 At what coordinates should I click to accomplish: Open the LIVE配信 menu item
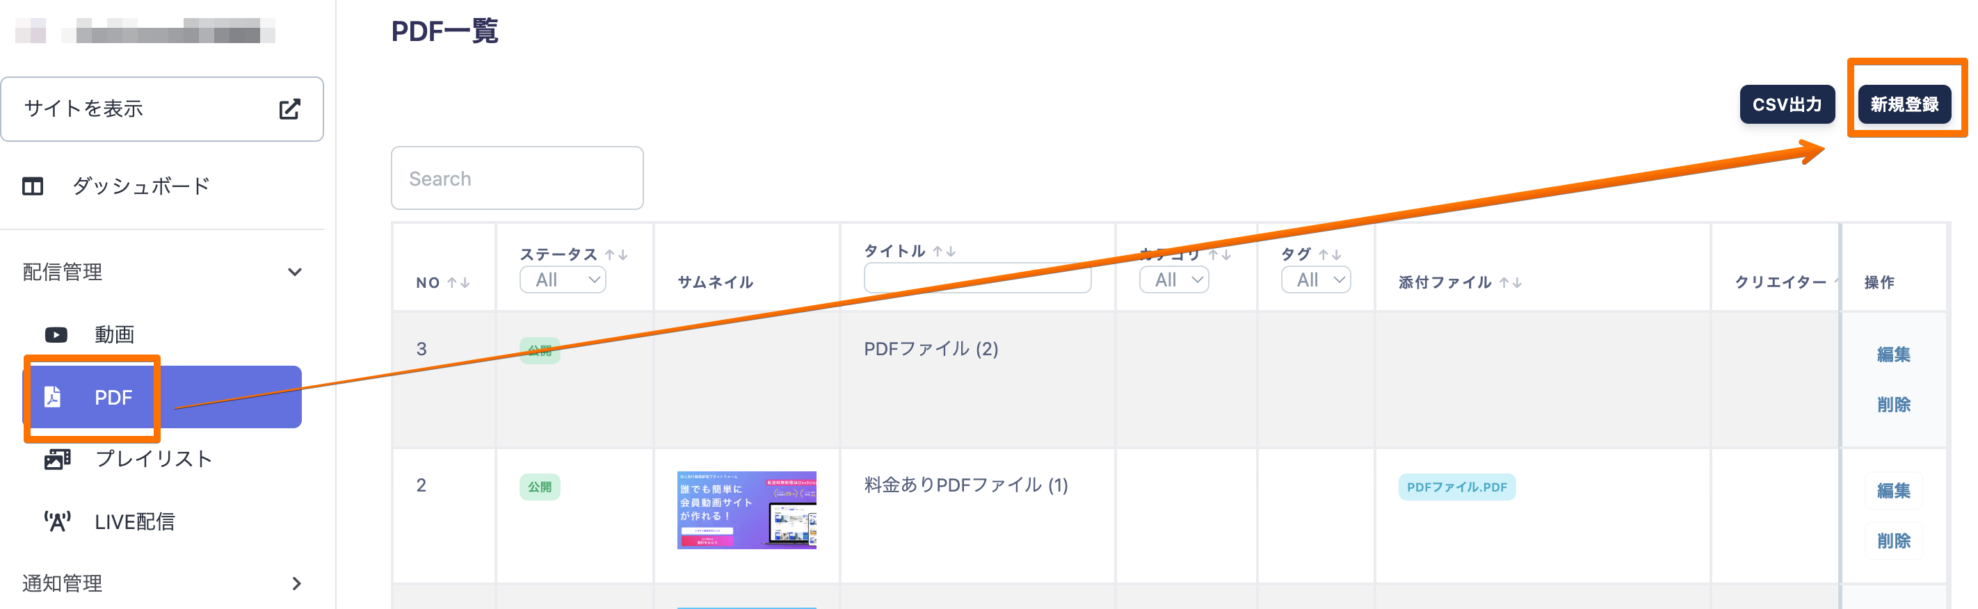coord(134,521)
